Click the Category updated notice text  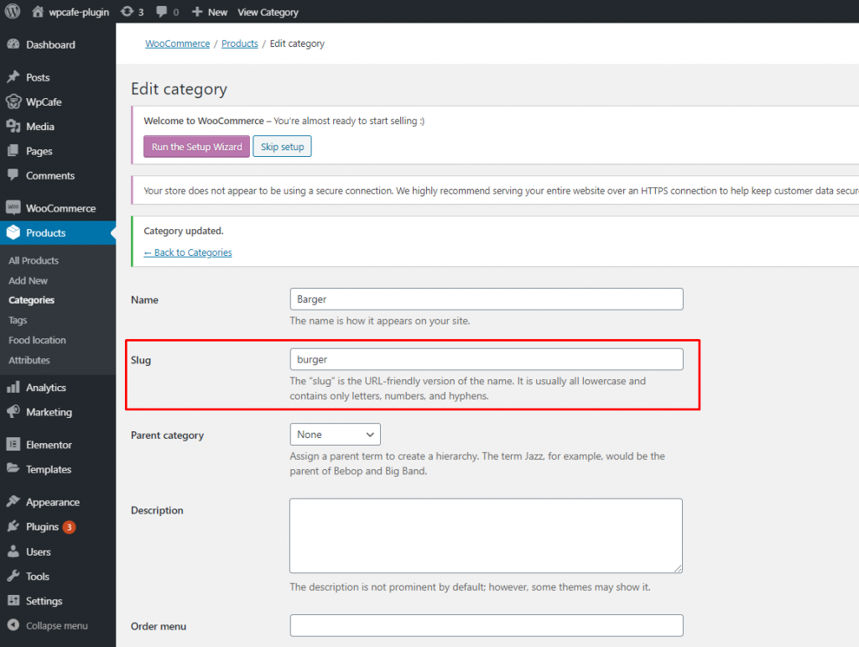(x=184, y=231)
